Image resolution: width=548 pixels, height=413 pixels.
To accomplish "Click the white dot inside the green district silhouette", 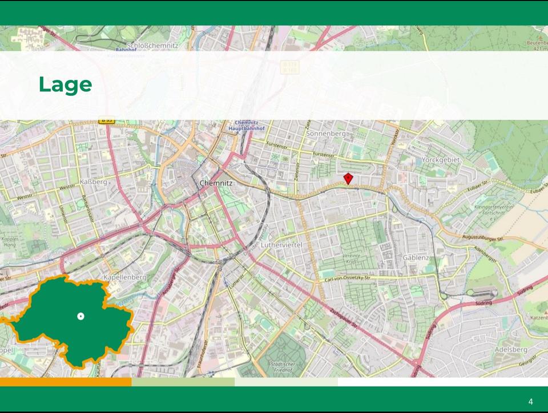I will click(x=81, y=316).
